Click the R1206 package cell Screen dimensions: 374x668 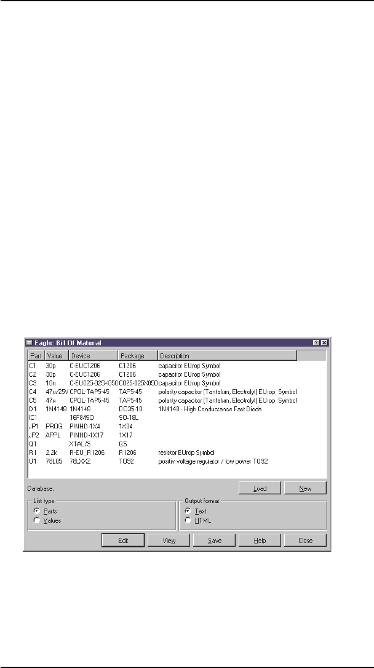pyautogui.click(x=127, y=452)
